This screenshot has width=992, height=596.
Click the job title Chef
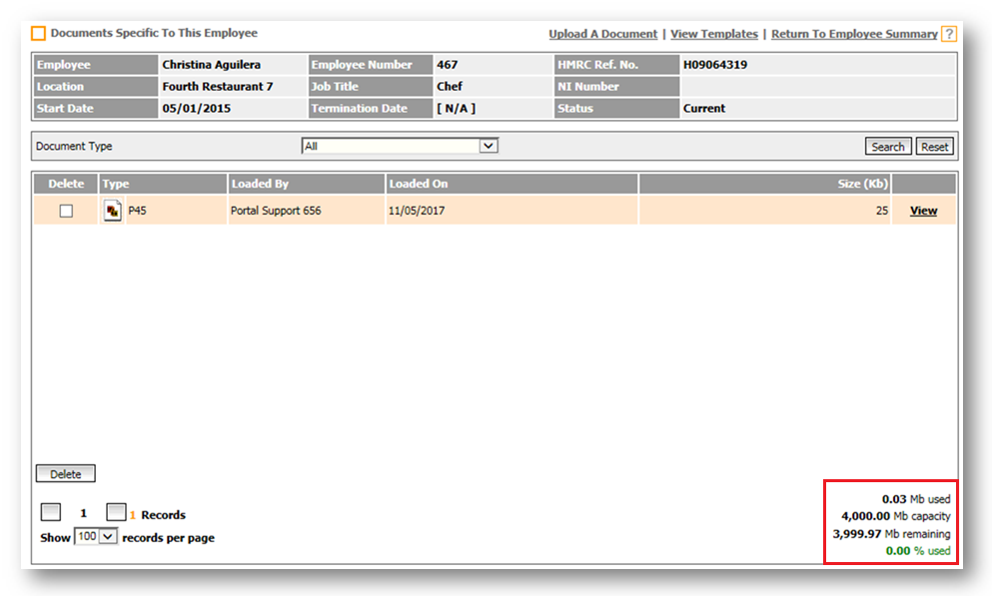[x=450, y=87]
